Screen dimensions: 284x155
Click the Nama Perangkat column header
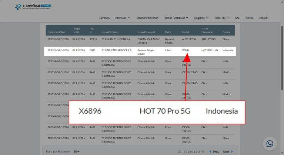pos(146,32)
